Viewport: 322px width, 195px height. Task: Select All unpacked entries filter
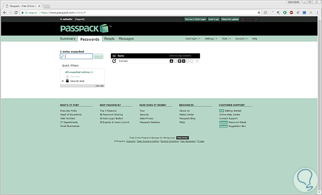(x=79, y=72)
